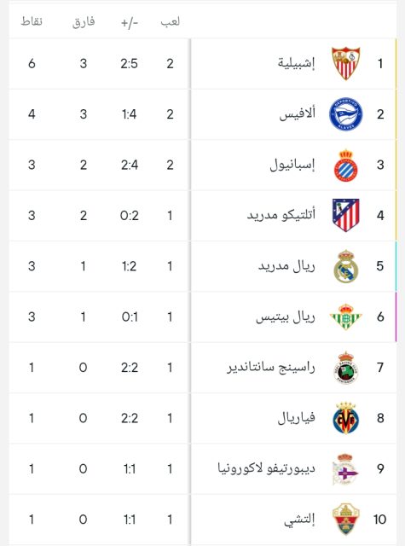Open the Deportivo La Coruña badge
Image resolution: width=405 pixels, height=546 pixels.
tap(346, 468)
